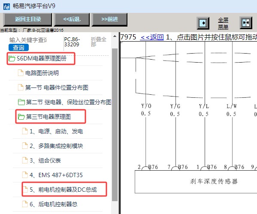Click the keyword search input field

pos(28,40)
